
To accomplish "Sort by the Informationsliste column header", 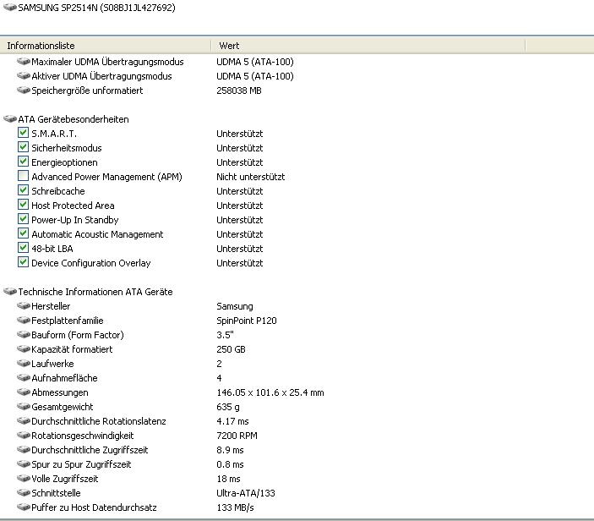I will (106, 46).
